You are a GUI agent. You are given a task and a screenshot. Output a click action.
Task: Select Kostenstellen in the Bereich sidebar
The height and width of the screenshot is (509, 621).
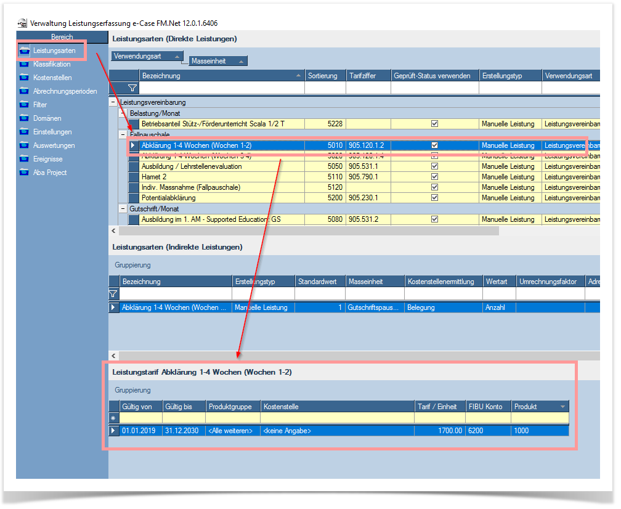pos(52,78)
